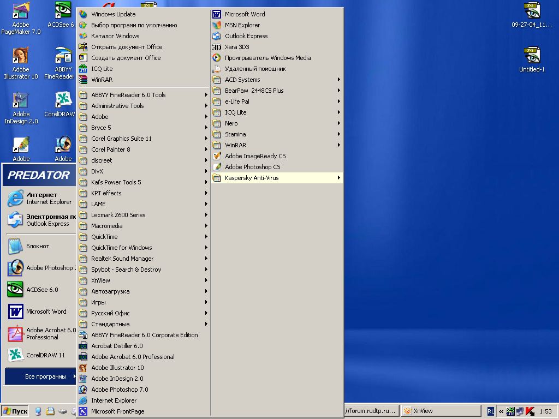Open Проигрыватель Windows Media
This screenshot has width=559, height=419.
click(x=277, y=58)
